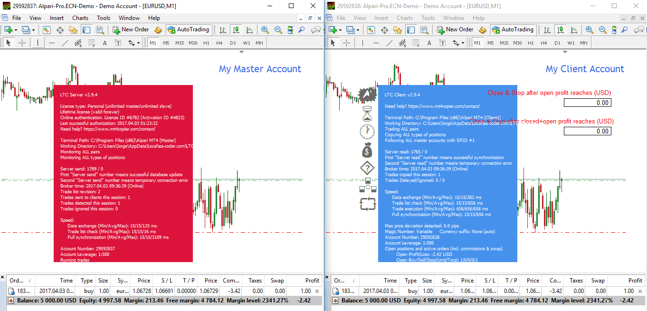Tile the chart windows
647x311 pixels.
pos(290,29)
